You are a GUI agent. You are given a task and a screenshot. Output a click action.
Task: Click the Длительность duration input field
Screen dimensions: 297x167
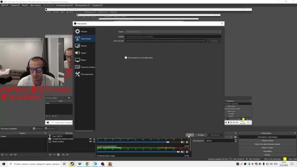coord(219,141)
